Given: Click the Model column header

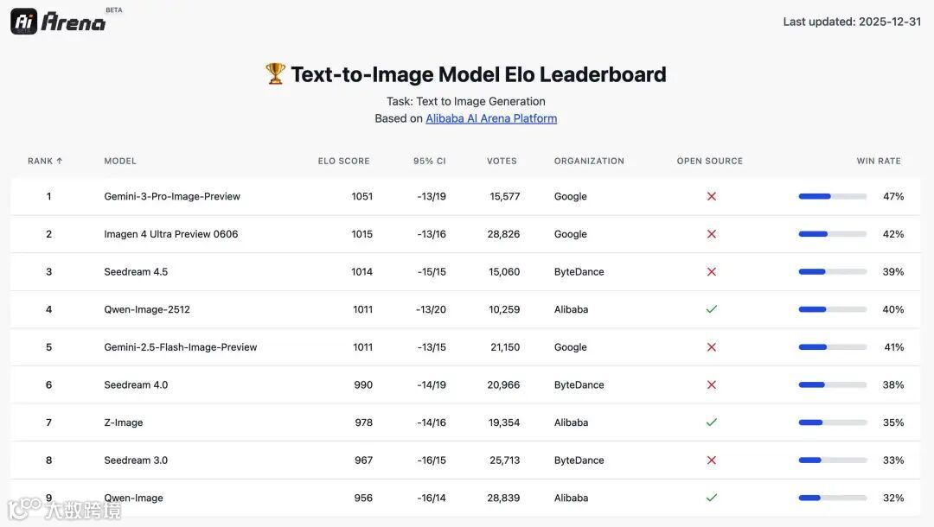Looking at the screenshot, I should point(120,161).
